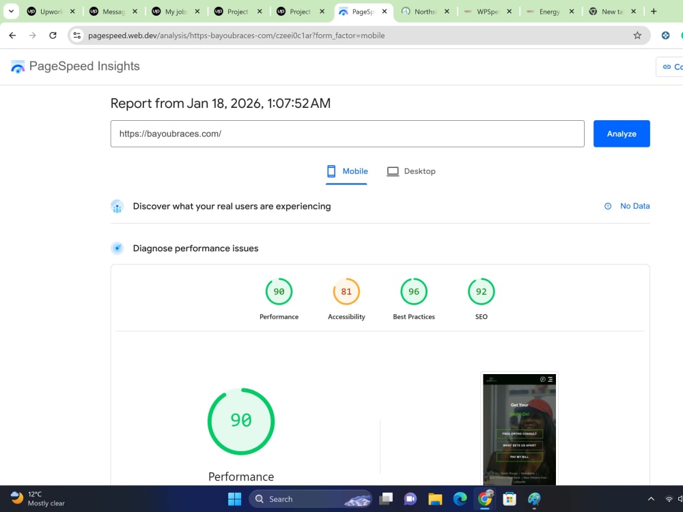Open Google Chrome from taskbar
This screenshot has height=512, width=683.
click(x=485, y=499)
